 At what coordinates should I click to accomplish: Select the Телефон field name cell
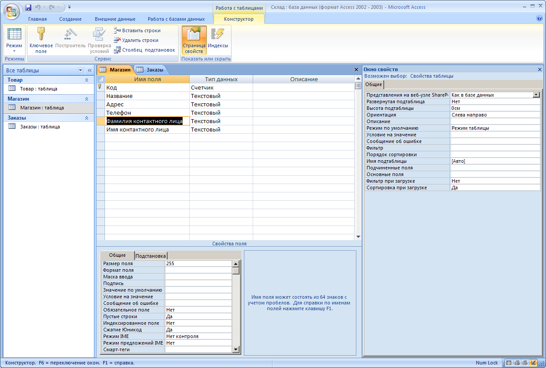point(147,113)
